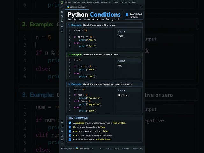Screen dimensions: 204x153
Task: Toggle the 'elif is used to check multiple conditions' checkbox
Action: [70, 135]
